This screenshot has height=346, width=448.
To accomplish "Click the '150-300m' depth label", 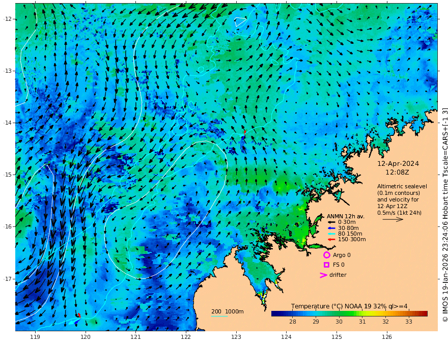I will pyautogui.click(x=352, y=239).
